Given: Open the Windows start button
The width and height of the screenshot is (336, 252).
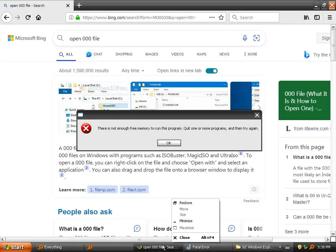Looking at the screenshot, I should [x=16, y=247].
